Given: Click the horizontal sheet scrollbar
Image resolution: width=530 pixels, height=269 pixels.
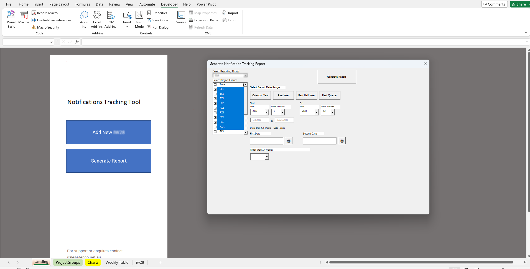Looking at the screenshot, I should coord(421,262).
